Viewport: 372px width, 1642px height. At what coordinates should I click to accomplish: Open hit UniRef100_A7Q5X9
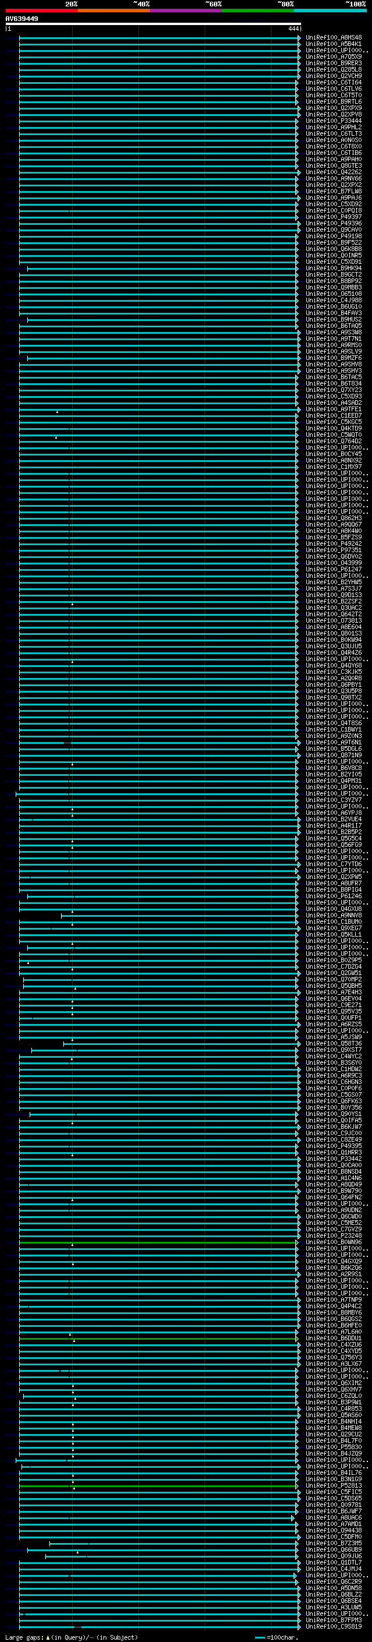click(x=333, y=57)
